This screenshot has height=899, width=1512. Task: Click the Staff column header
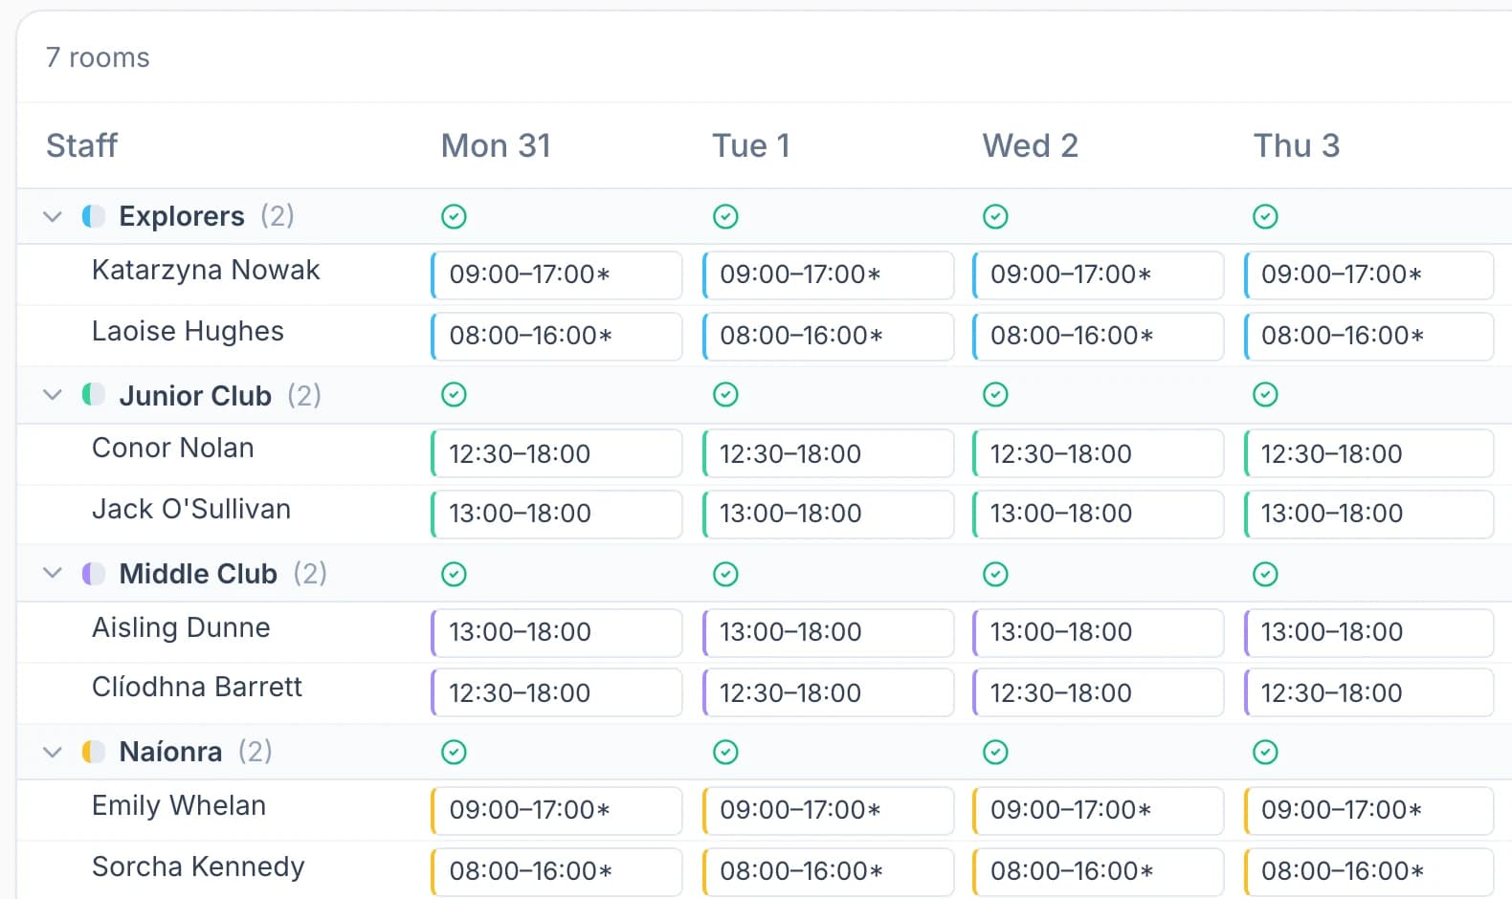coord(82,145)
